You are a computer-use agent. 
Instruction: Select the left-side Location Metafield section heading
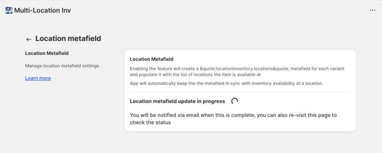tap(47, 53)
